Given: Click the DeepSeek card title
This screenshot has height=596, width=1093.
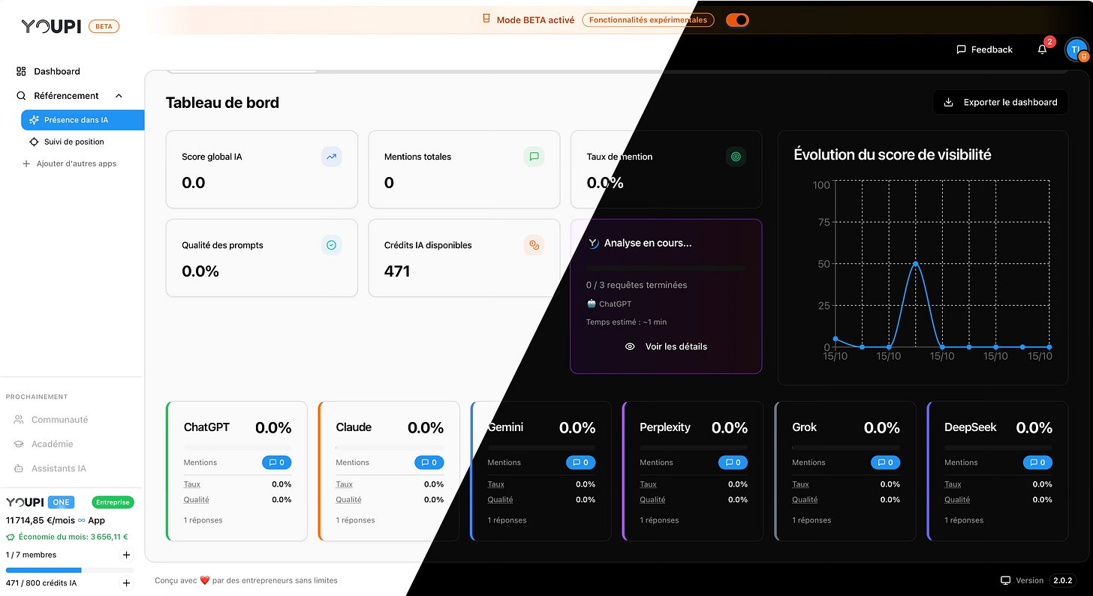Looking at the screenshot, I should tap(971, 427).
